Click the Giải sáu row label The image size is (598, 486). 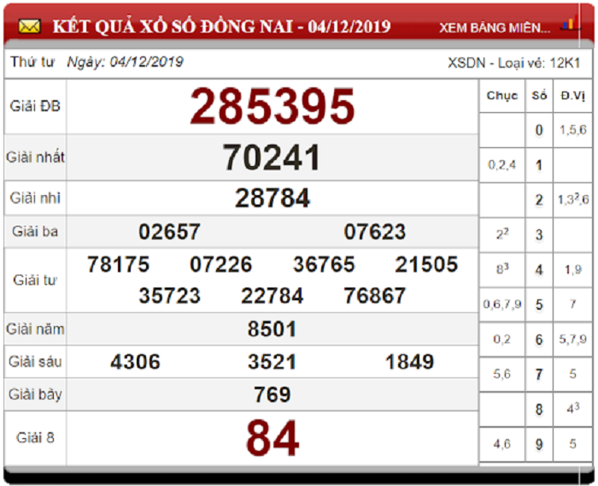coord(35,362)
